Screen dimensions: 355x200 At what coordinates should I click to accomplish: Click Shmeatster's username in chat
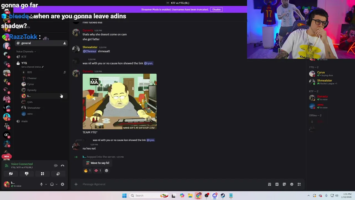[90, 47]
